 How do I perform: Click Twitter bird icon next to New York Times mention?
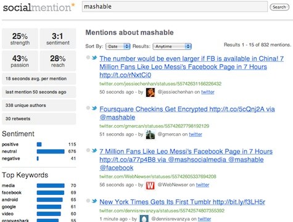(94, 201)
